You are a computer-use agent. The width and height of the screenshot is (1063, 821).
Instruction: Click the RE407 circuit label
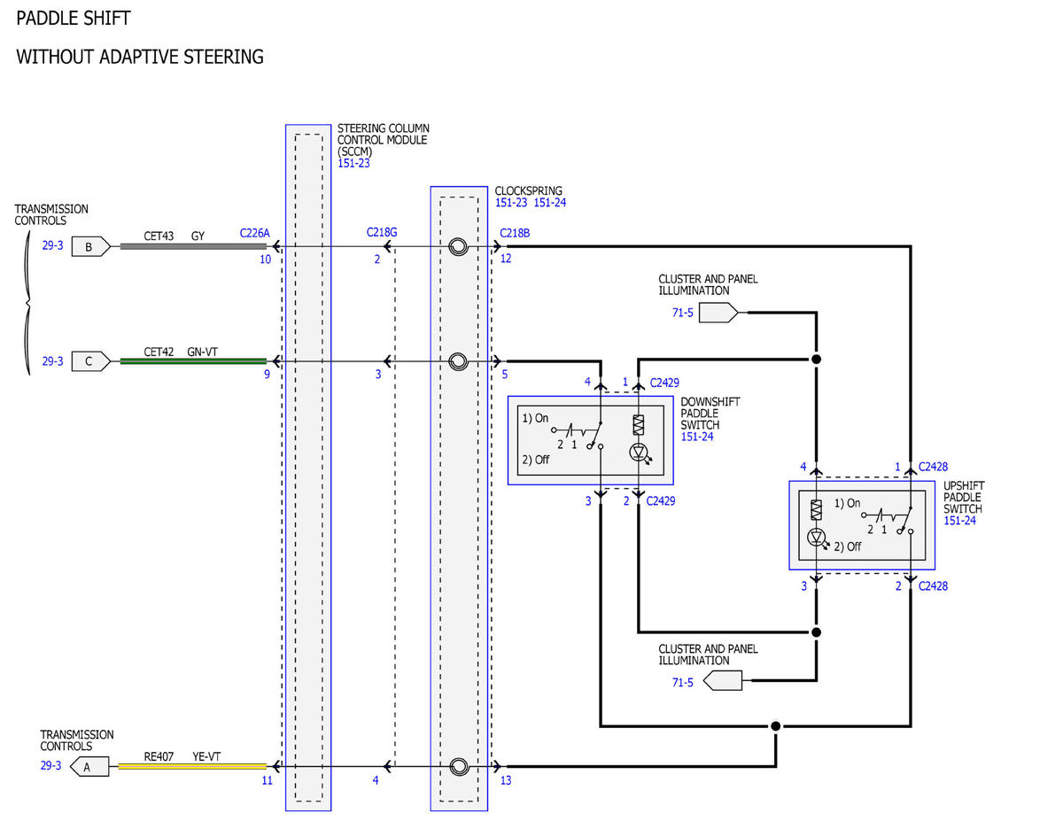tap(159, 756)
